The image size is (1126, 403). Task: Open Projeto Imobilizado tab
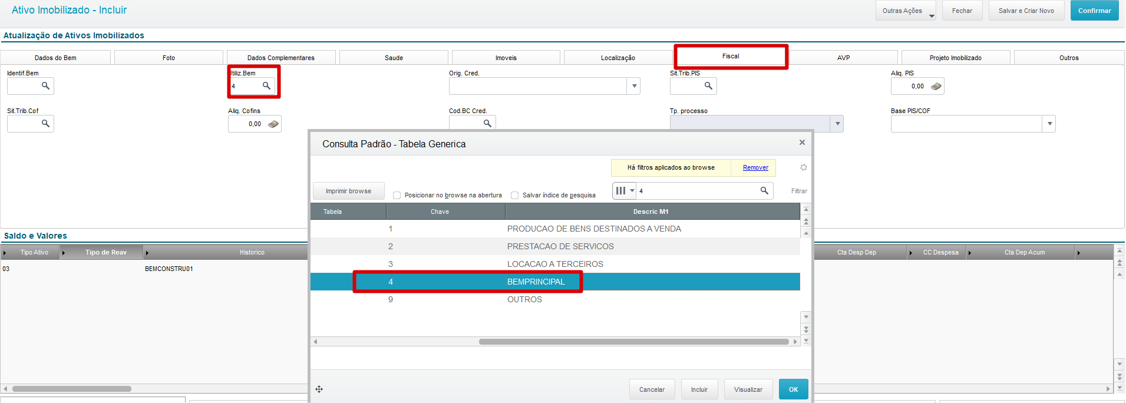coord(956,58)
